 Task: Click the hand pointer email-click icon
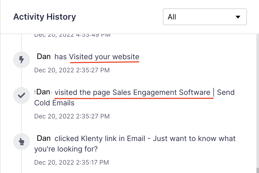click(22, 142)
